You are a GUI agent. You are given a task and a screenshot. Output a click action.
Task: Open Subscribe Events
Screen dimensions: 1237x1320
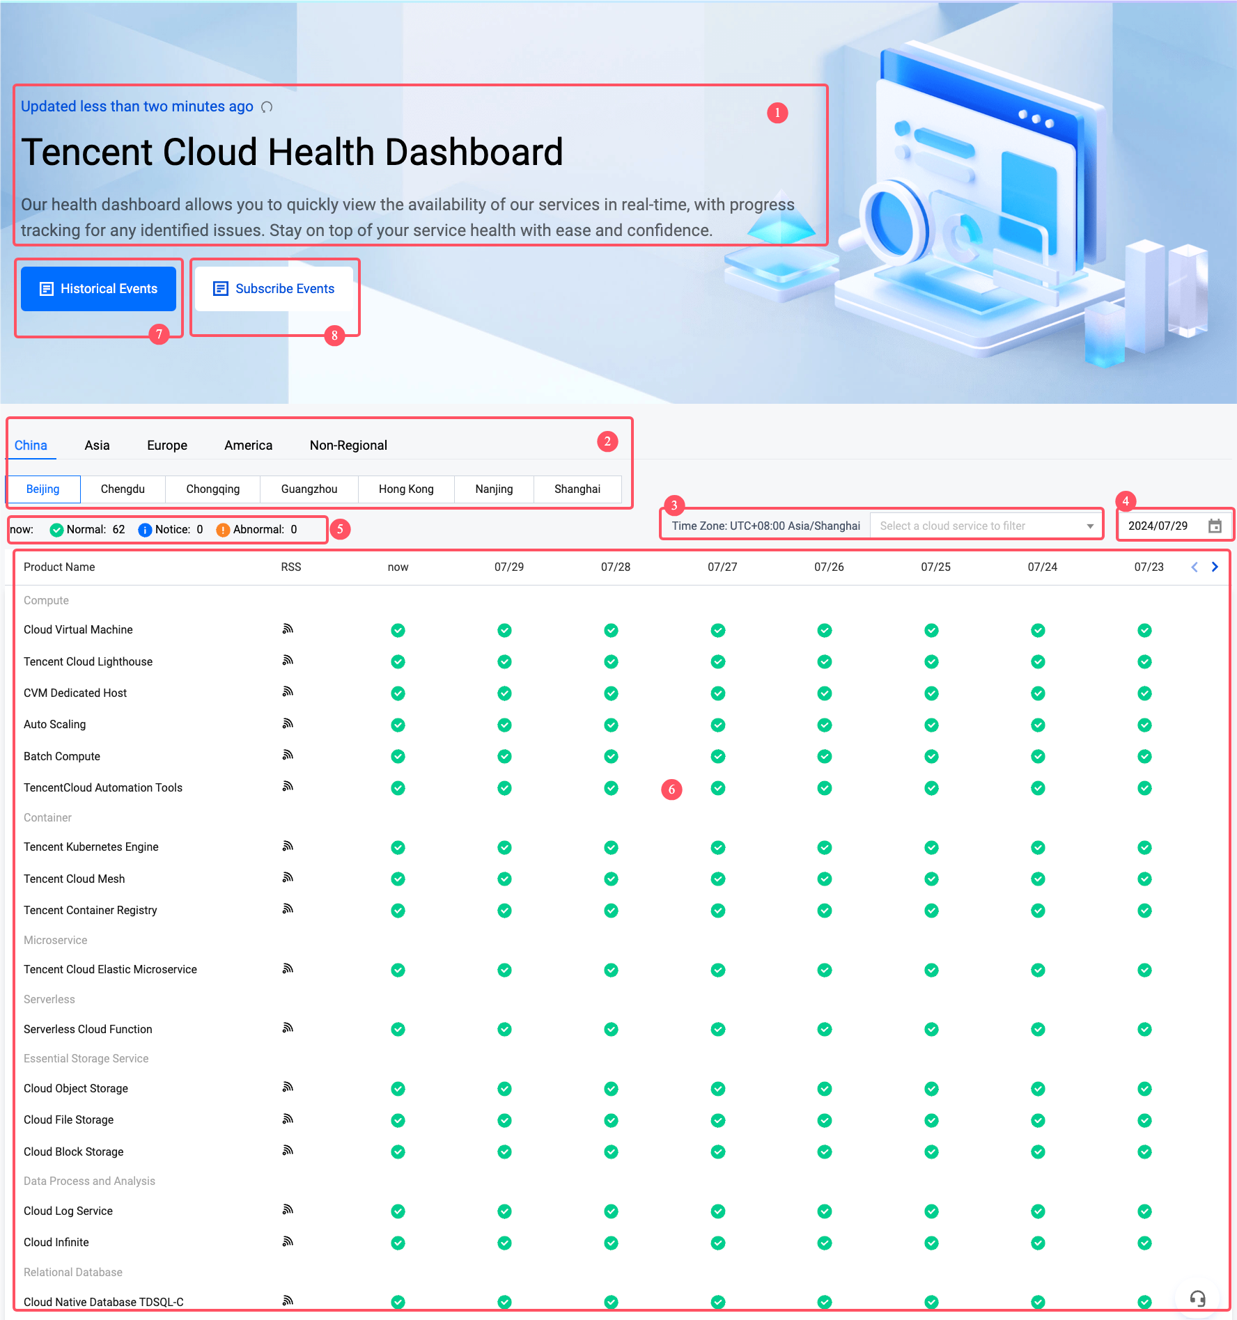point(274,289)
